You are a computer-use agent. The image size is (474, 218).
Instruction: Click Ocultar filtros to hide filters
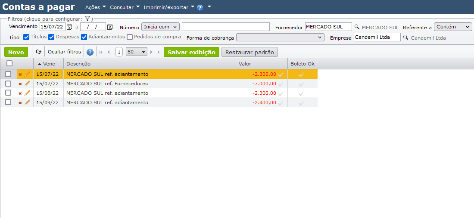(x=64, y=52)
